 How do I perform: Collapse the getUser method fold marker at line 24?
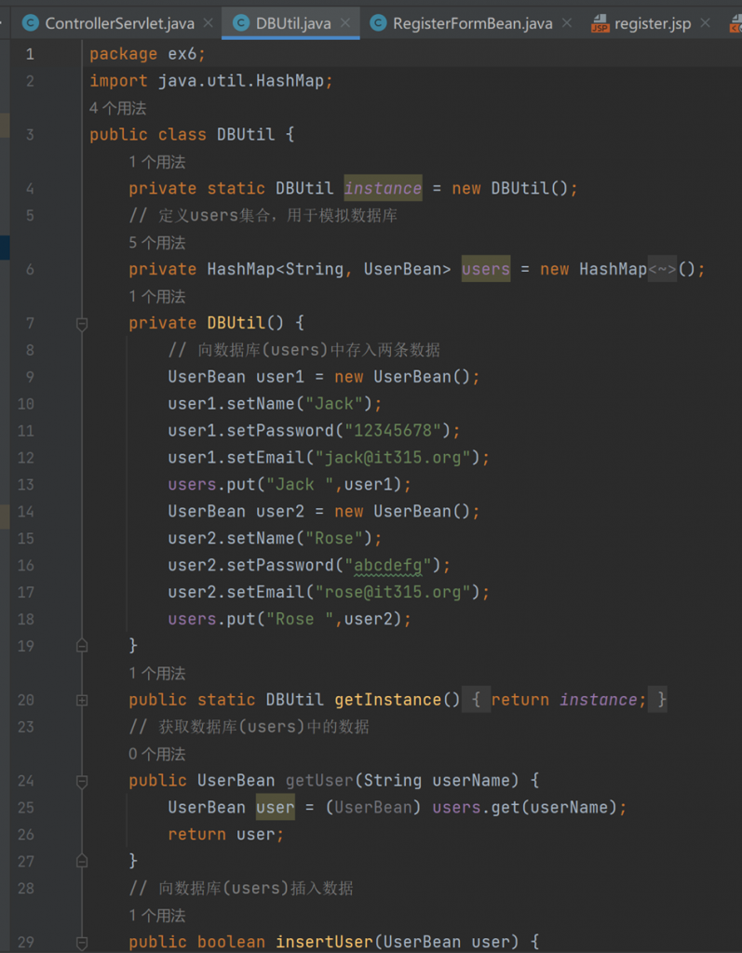click(82, 781)
